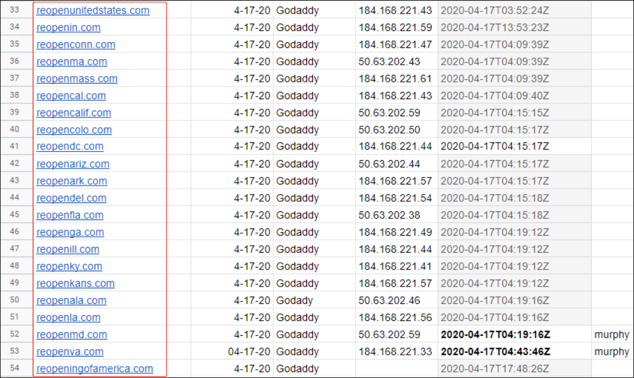This screenshot has width=634, height=378.
Task: Select row header 47
Action: 15,249
